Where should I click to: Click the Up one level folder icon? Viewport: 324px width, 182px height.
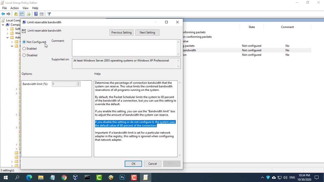16,14
